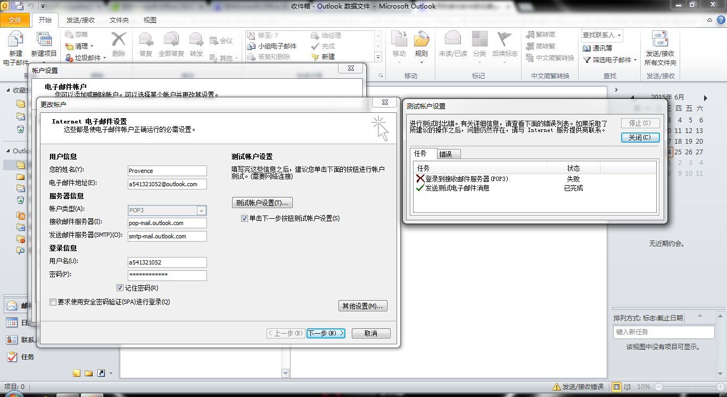727x397 pixels.
Task: Open Chinese conversion (中文简繁转换) option
Action: (x=550, y=58)
